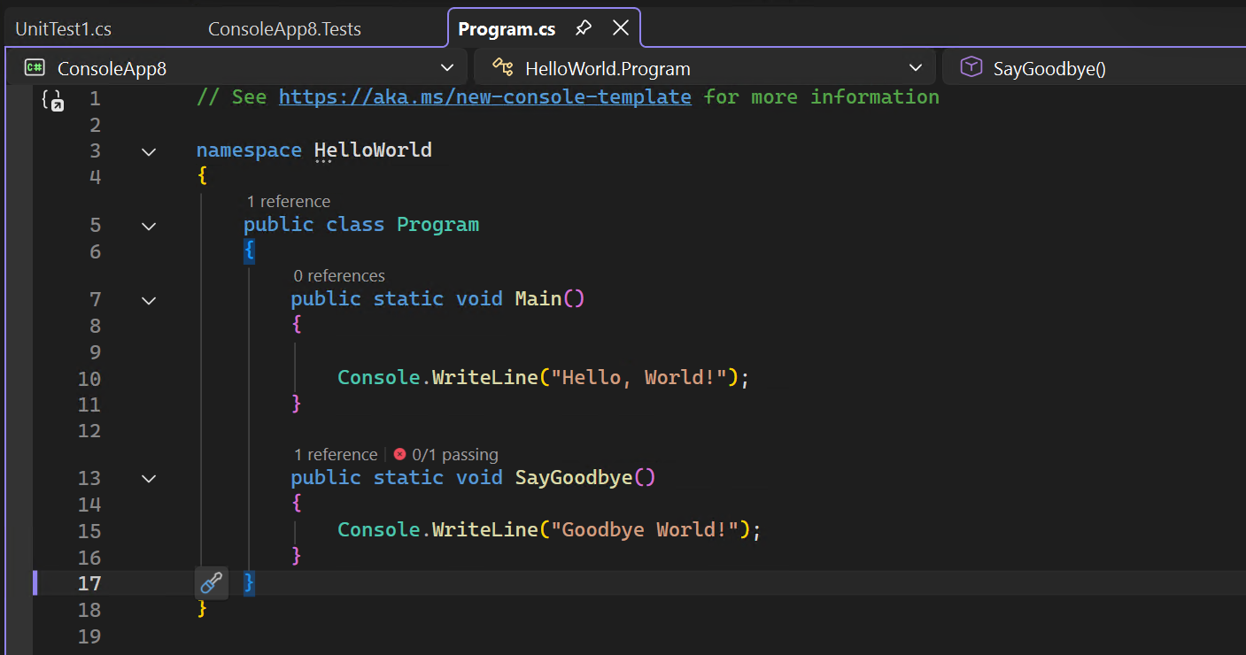Open the 0/1 passing test status
1246x655 pixels.
coord(455,454)
